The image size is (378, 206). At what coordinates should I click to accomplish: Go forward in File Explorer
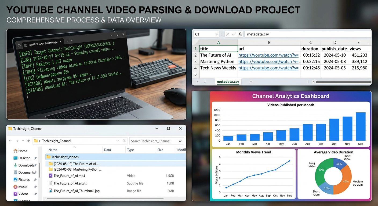[17, 141]
